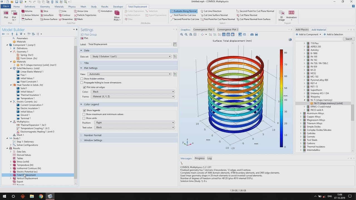Click the Windows Start button
This screenshot has height=200, width=356.
[4, 196]
